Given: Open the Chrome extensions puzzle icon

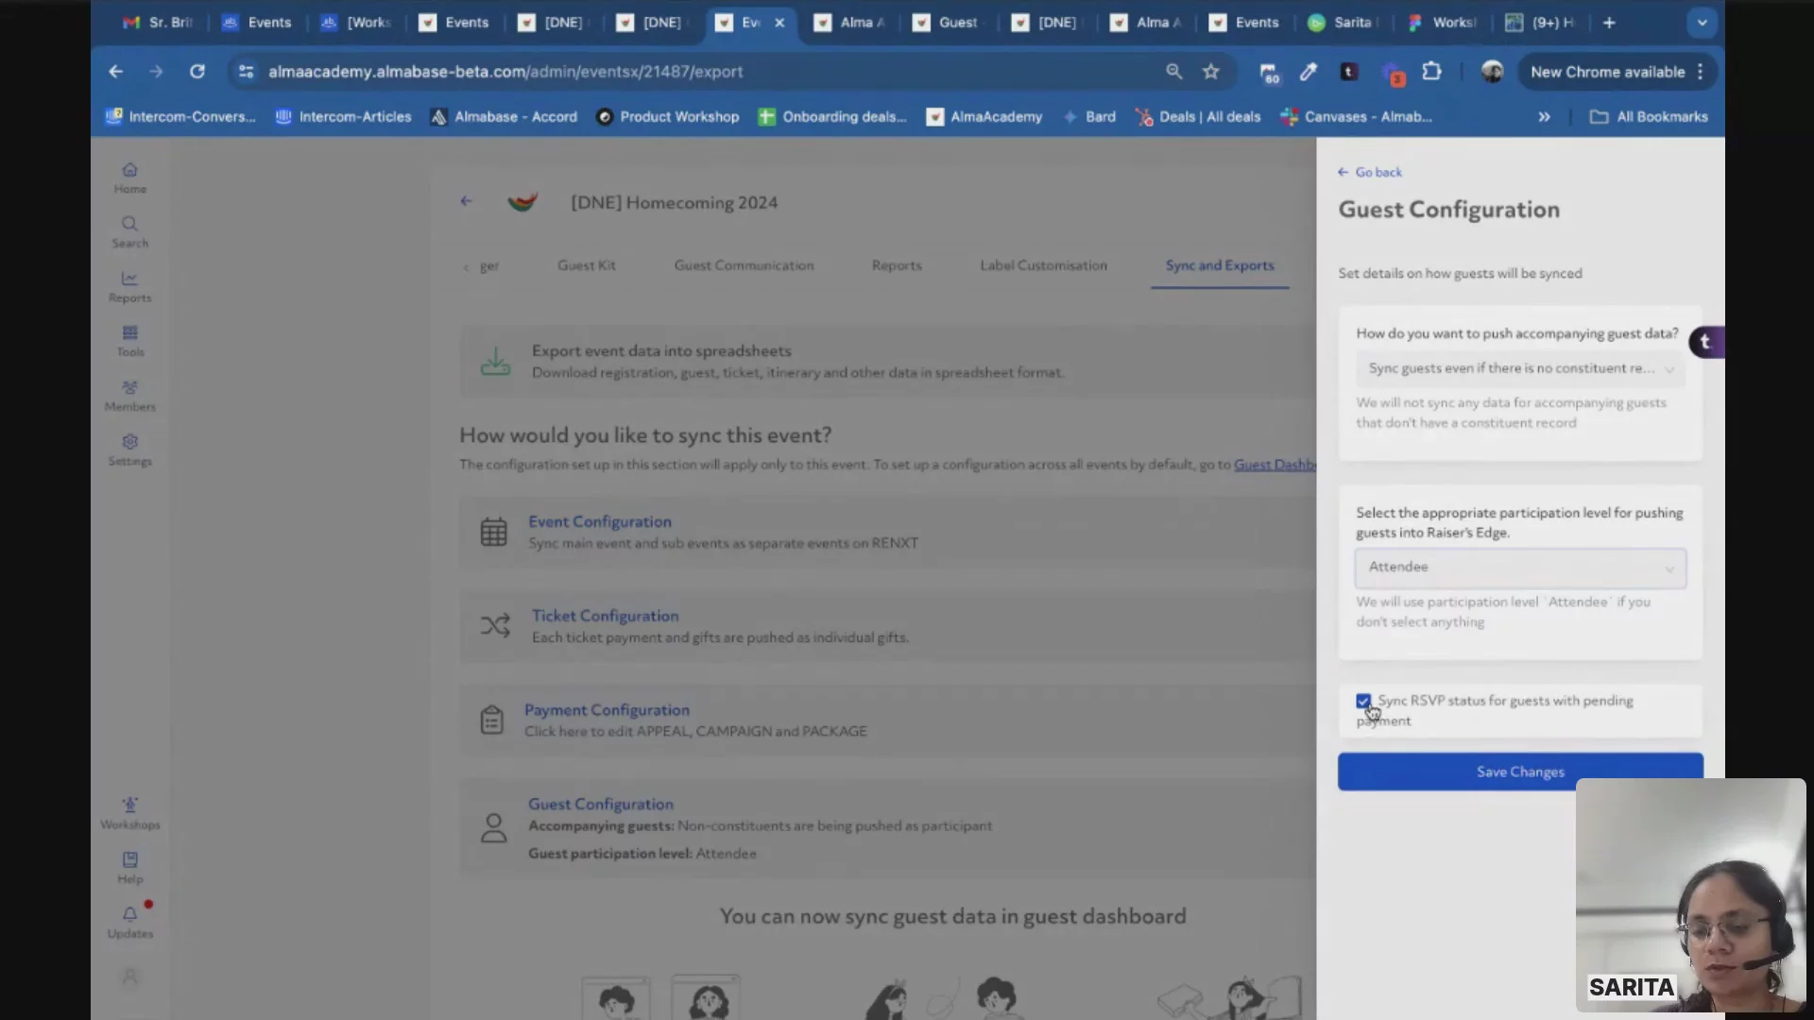Looking at the screenshot, I should (x=1431, y=72).
